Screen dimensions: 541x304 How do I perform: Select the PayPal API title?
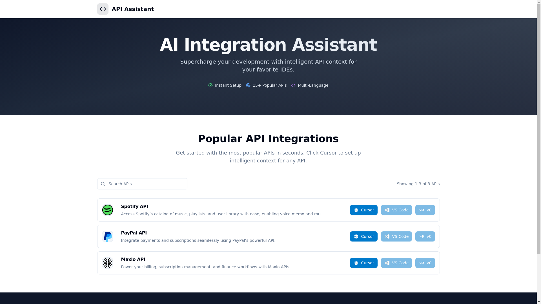click(134, 233)
